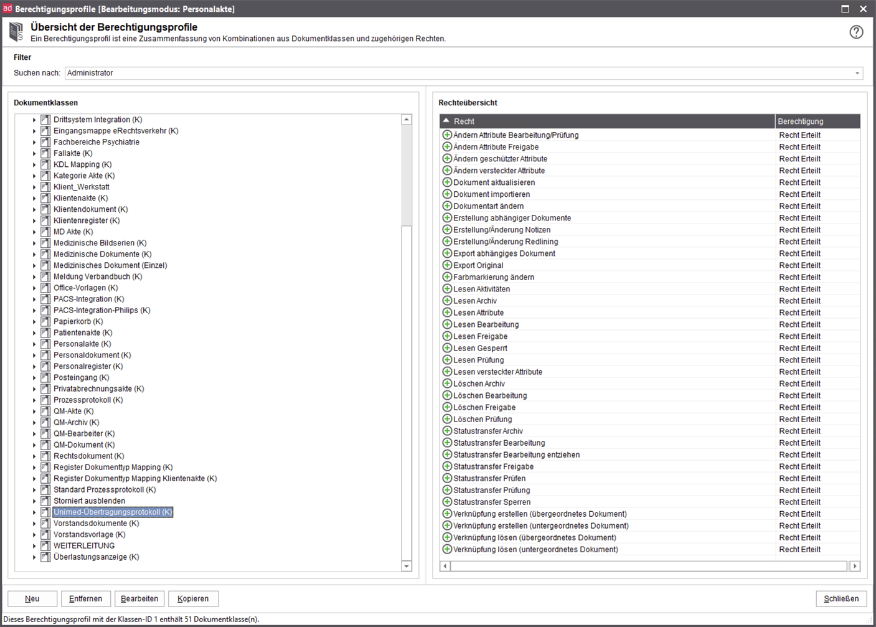876x627 pixels.
Task: Click the document class icon next to Klientenakte (K)
Action: coord(45,198)
